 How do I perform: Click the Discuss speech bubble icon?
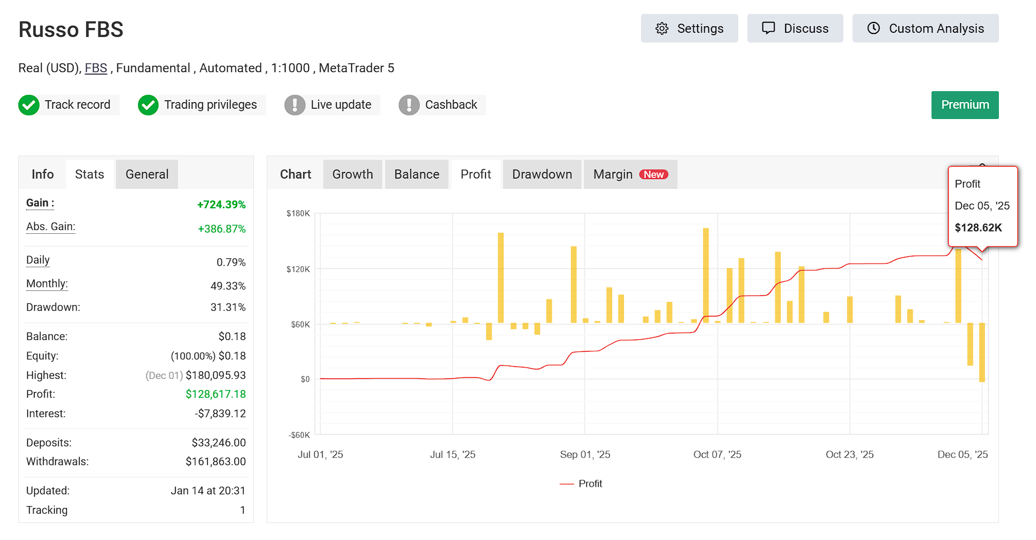tap(769, 29)
